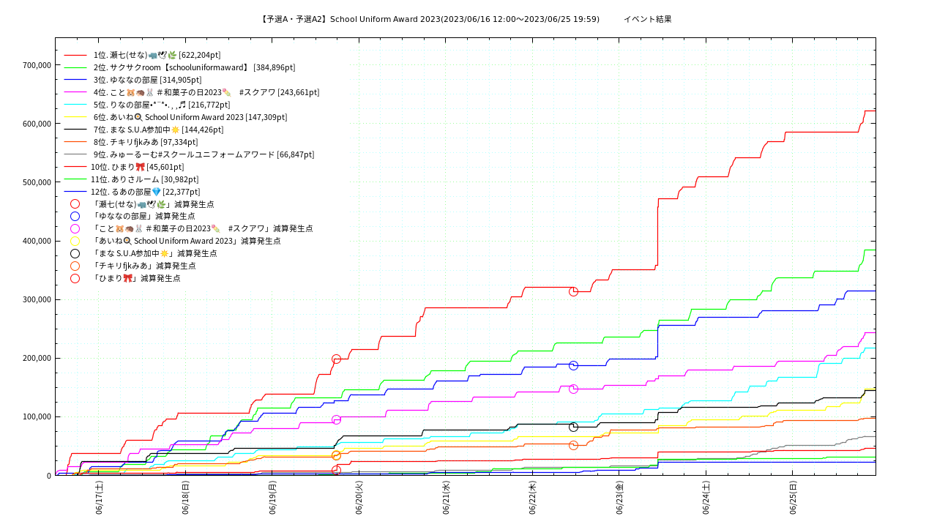Screen dimensions: 937x527
Task: Click the 700,000 y-axis label
Action: click(37, 65)
